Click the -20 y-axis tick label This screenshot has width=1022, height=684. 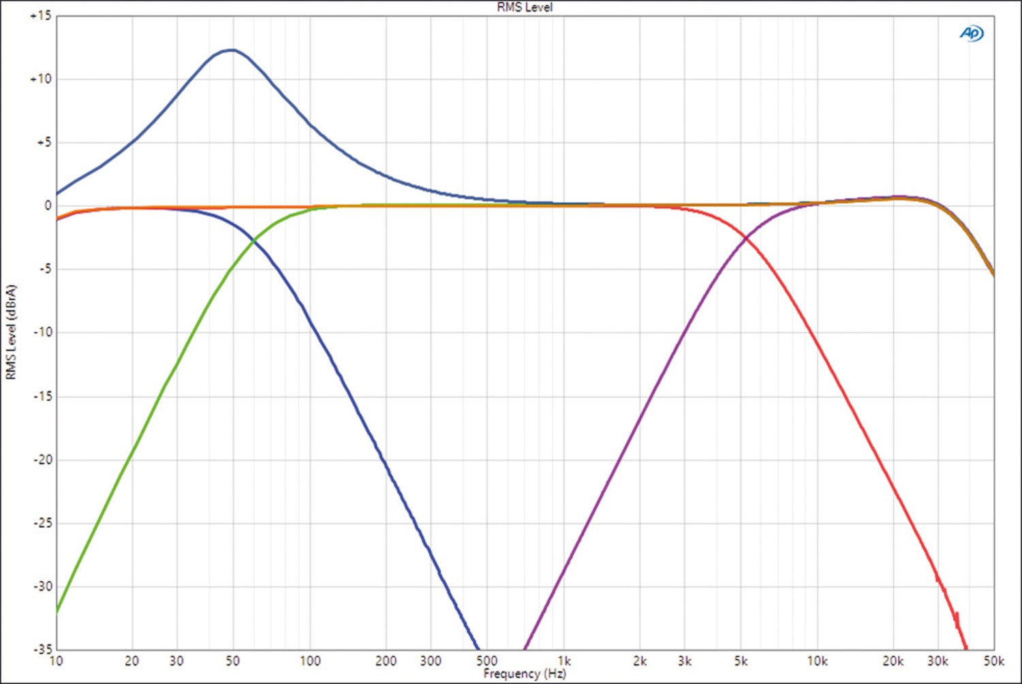click(42, 459)
